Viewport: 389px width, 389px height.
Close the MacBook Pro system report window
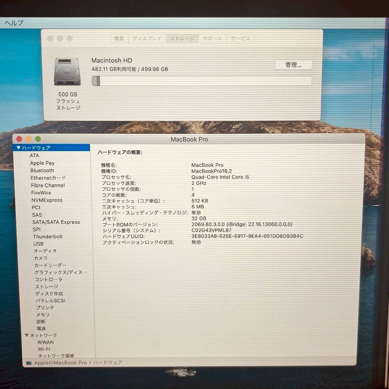19,139
